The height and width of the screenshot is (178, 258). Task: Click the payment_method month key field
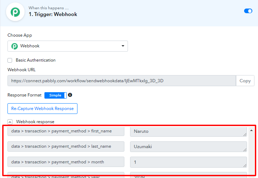point(66,162)
